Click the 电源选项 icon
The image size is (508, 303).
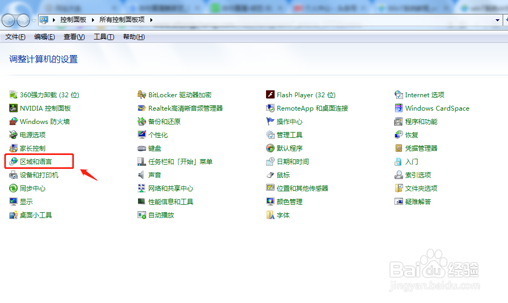(13, 135)
